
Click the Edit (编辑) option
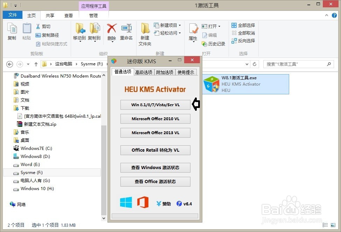point(209,35)
